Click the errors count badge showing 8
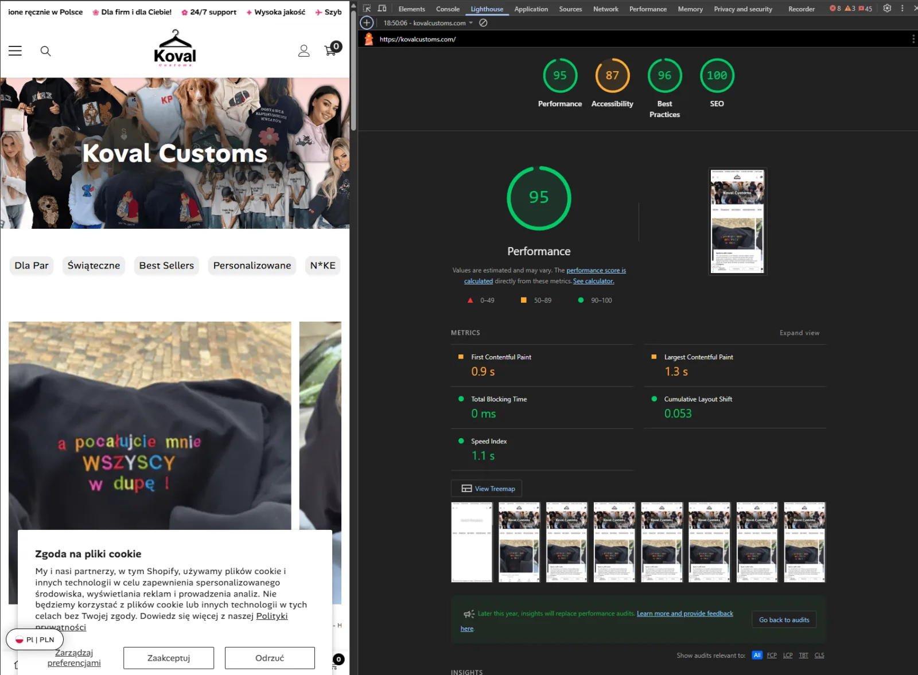 pos(835,9)
